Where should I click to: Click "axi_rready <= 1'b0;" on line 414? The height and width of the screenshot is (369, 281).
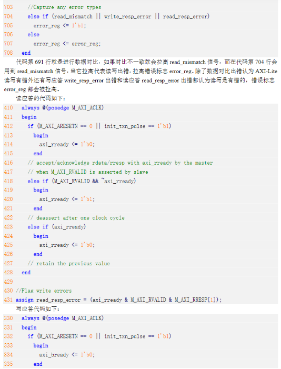(67, 144)
